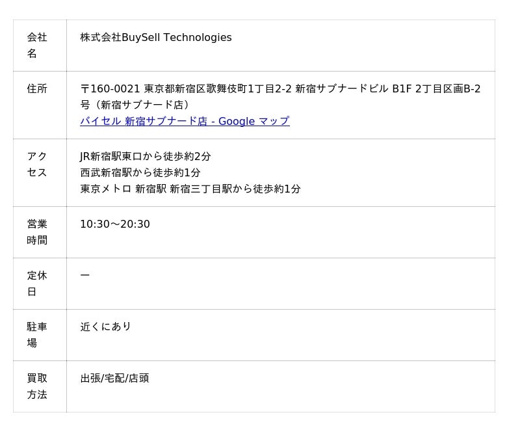Click the 号（新宿サブナード店）address text
Screen dimensions: 520x432
click(135, 105)
